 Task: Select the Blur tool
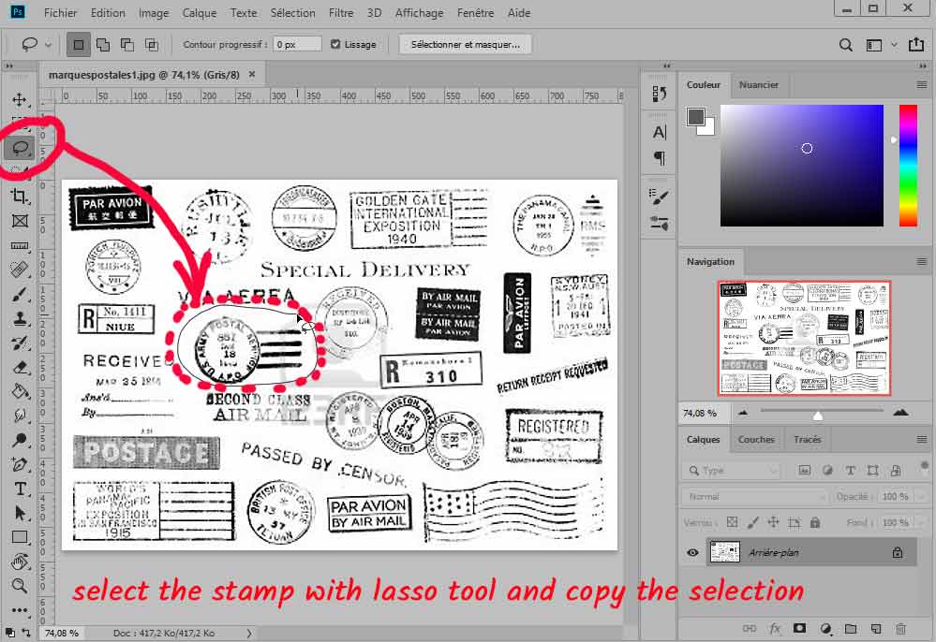20,416
